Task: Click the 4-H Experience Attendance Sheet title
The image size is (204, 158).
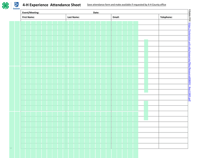Action: click(52, 5)
